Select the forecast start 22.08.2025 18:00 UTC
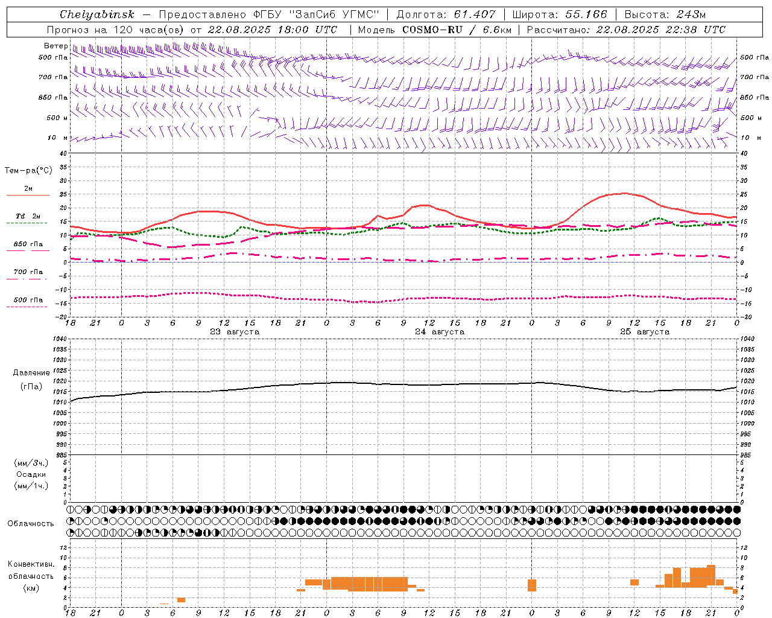This screenshot has height=618, width=772. pyautogui.click(x=273, y=30)
